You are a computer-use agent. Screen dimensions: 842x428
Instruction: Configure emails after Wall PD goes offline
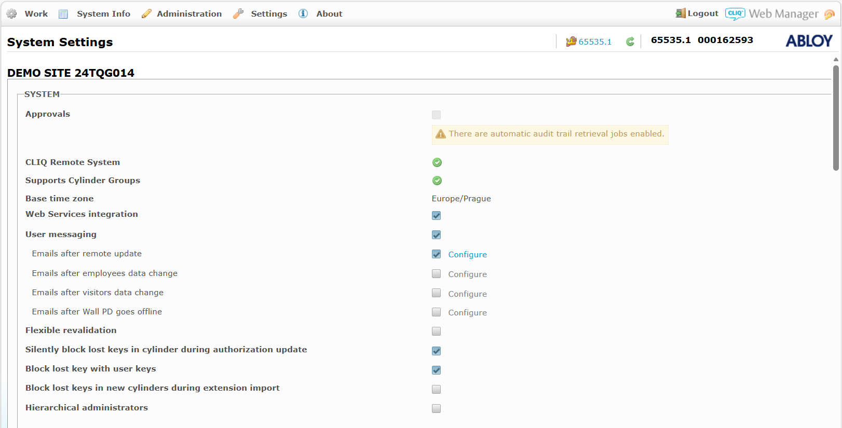468,313
